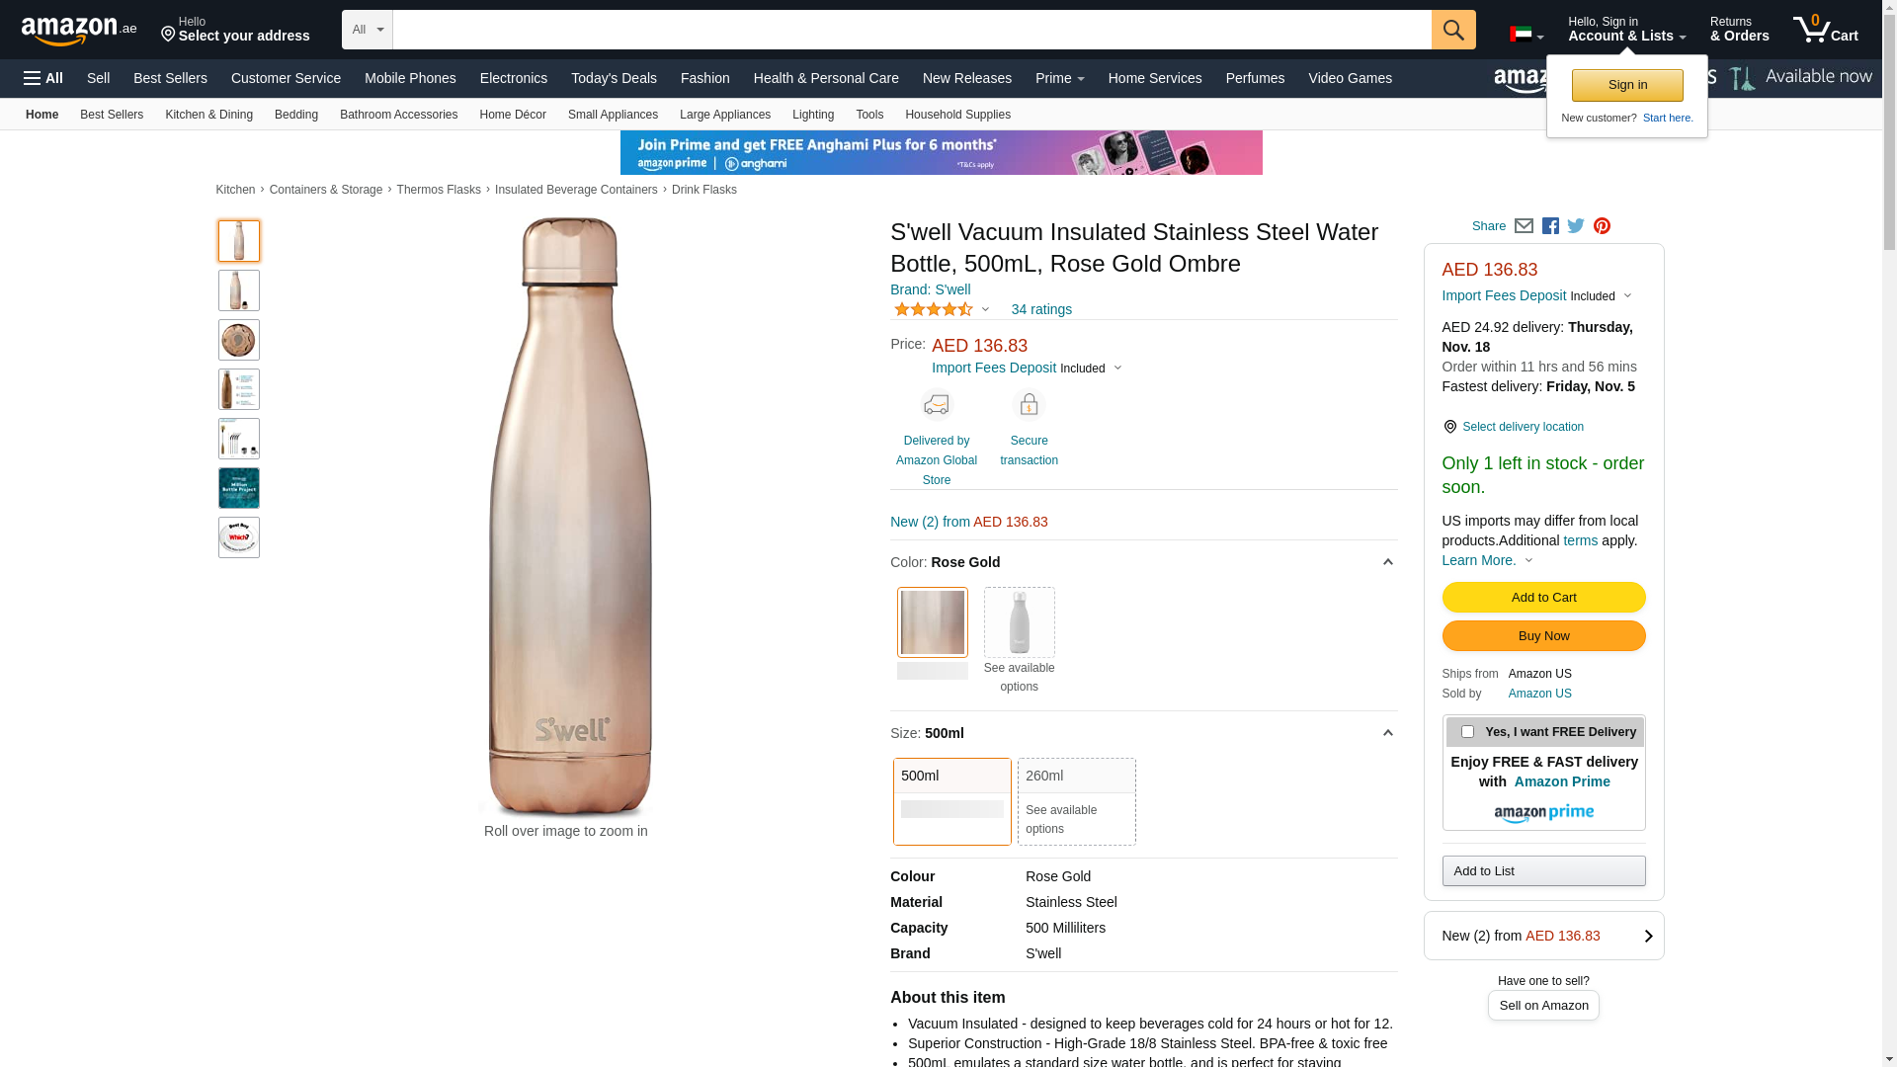Share product on Twitter

1576,226
